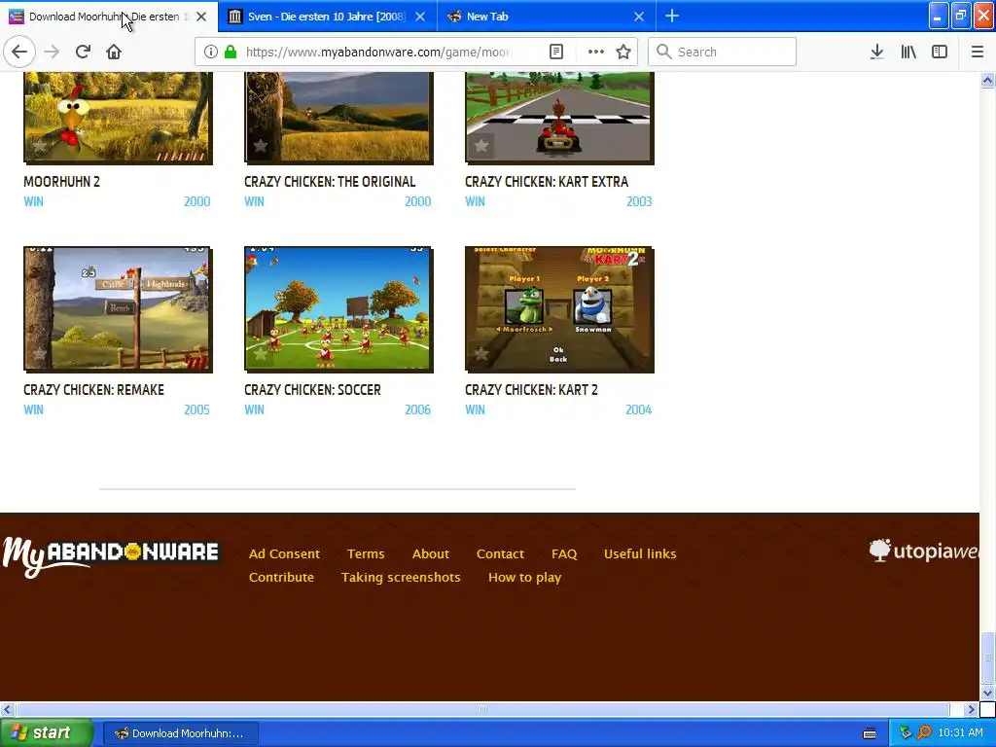This screenshot has height=747, width=996.
Task: Bookmark this page with star icon
Action: point(623,53)
